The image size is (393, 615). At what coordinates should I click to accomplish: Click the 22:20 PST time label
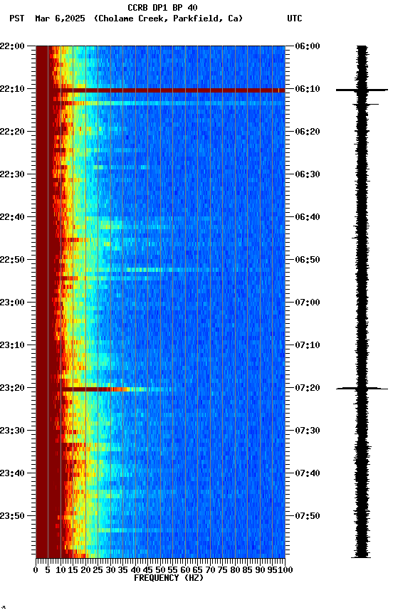point(12,132)
